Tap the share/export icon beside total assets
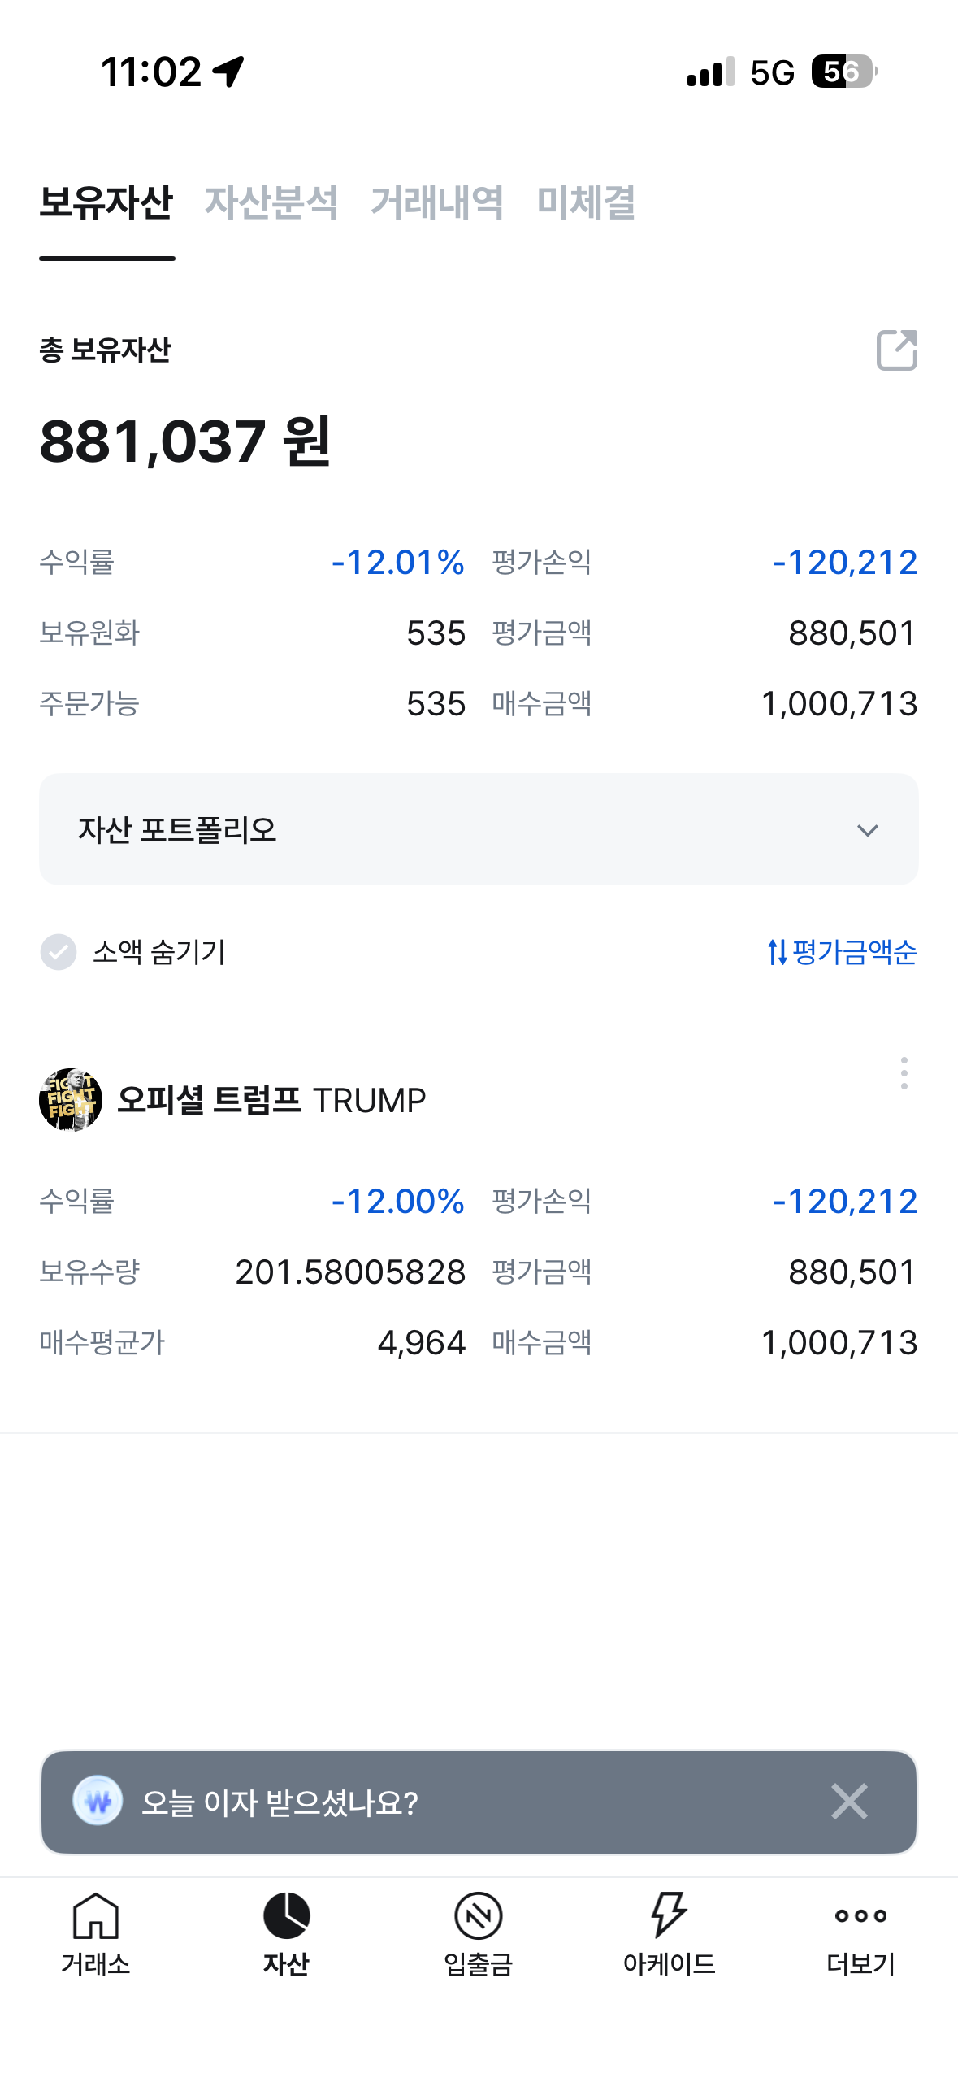Screen dimensions: 958x2078 coord(896,350)
